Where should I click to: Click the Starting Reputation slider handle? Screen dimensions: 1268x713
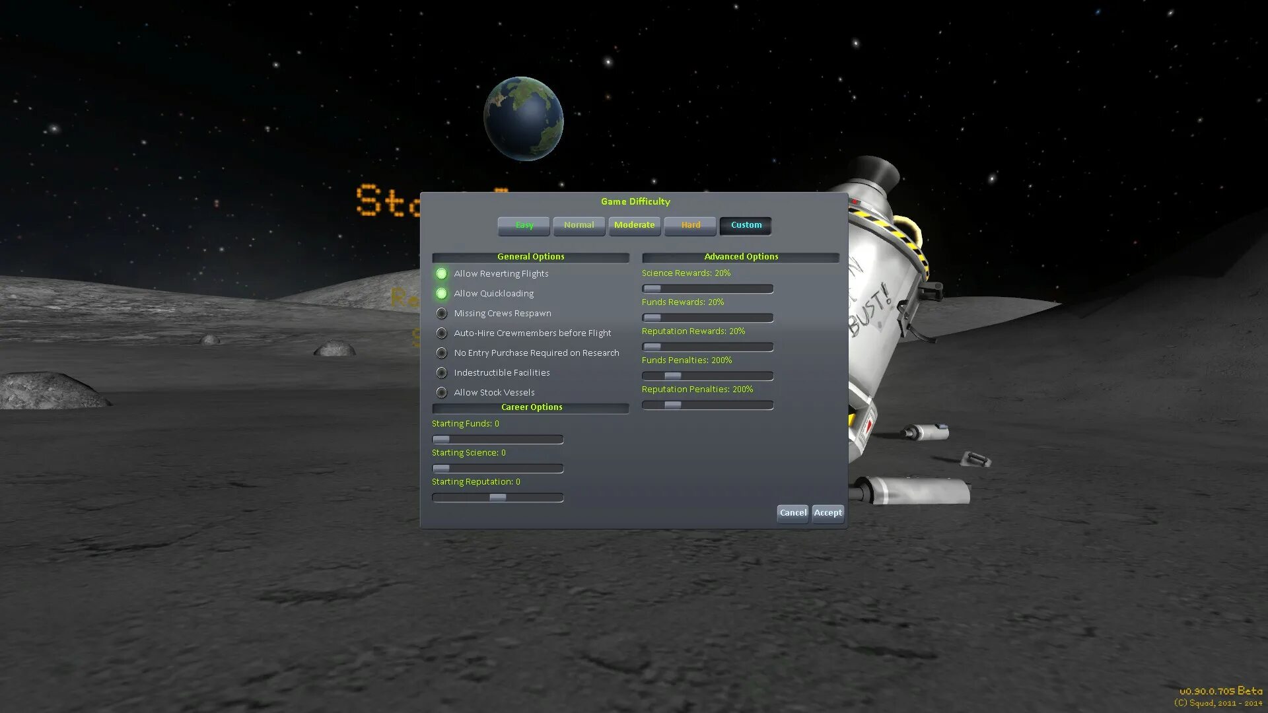pos(497,498)
